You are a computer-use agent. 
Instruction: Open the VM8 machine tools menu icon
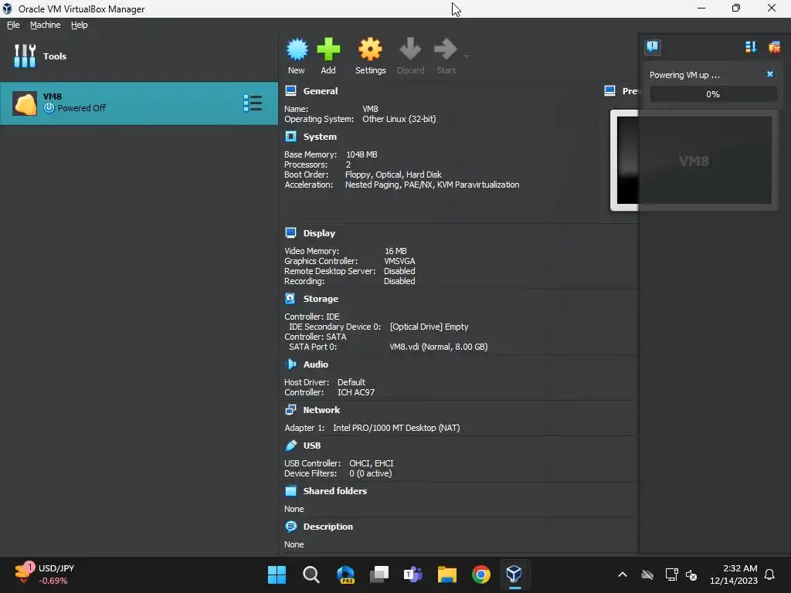253,103
